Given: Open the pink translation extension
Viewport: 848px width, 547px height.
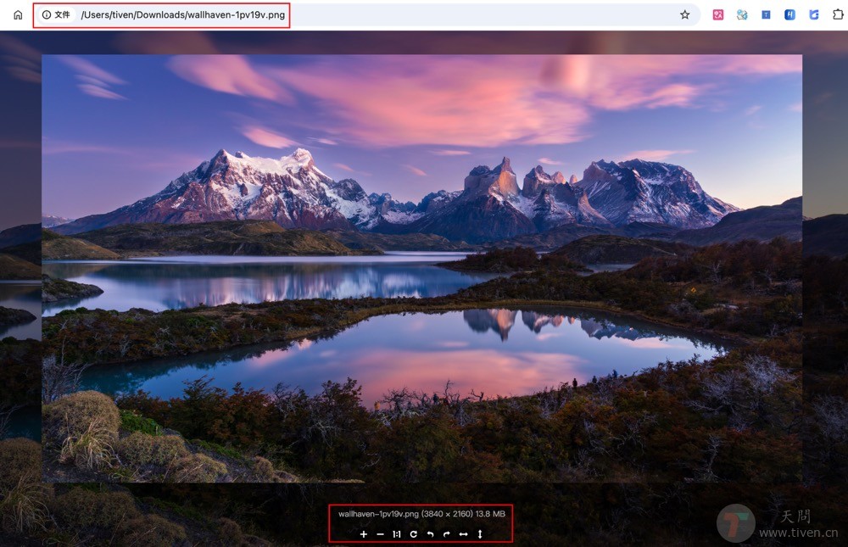Looking at the screenshot, I should tap(717, 14).
